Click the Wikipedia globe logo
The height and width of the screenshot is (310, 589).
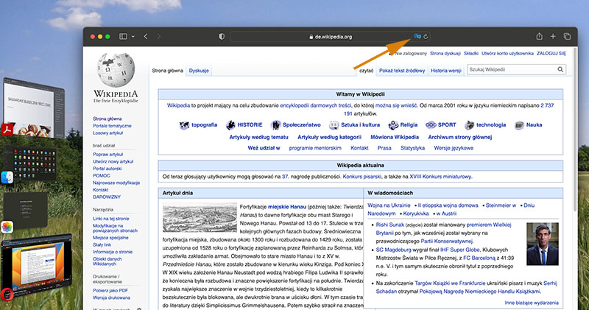coord(116,70)
